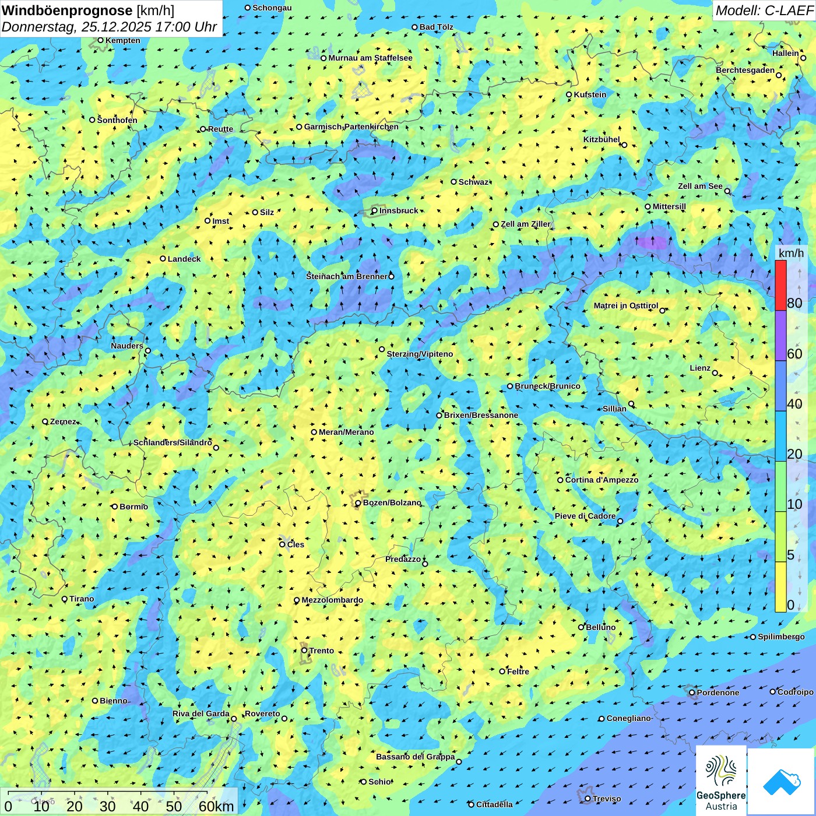The width and height of the screenshot is (816, 816).
Task: Click the distance scale bar in km
Action: point(119,801)
